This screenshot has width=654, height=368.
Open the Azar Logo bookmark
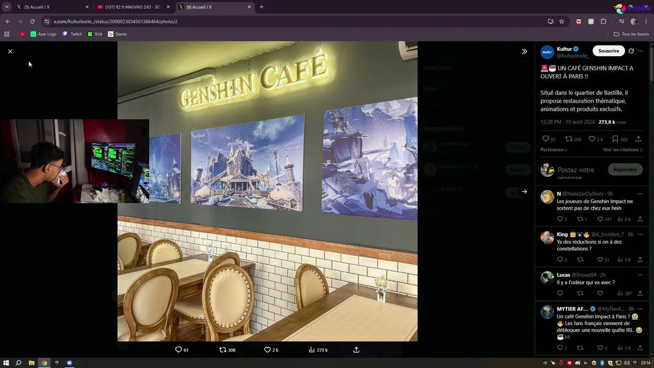(43, 34)
